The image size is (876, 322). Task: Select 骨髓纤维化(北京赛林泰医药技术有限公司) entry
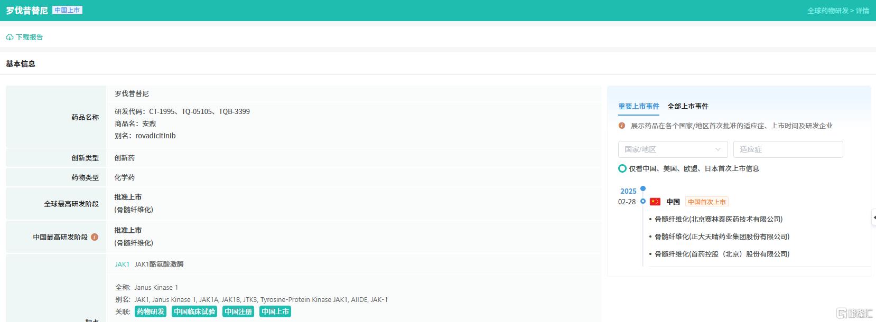[x=719, y=219]
